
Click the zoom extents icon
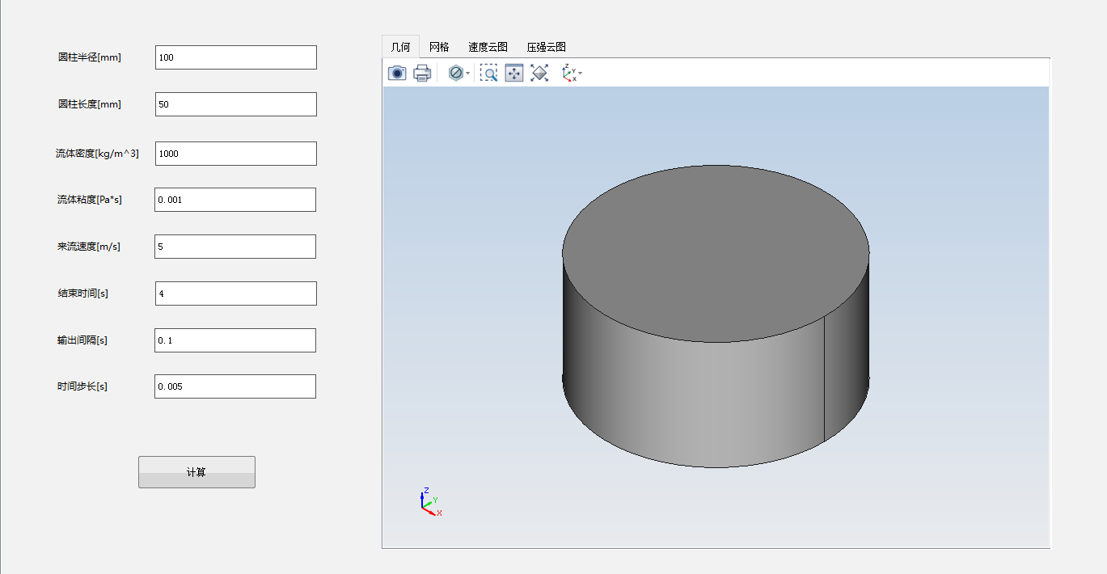[539, 73]
